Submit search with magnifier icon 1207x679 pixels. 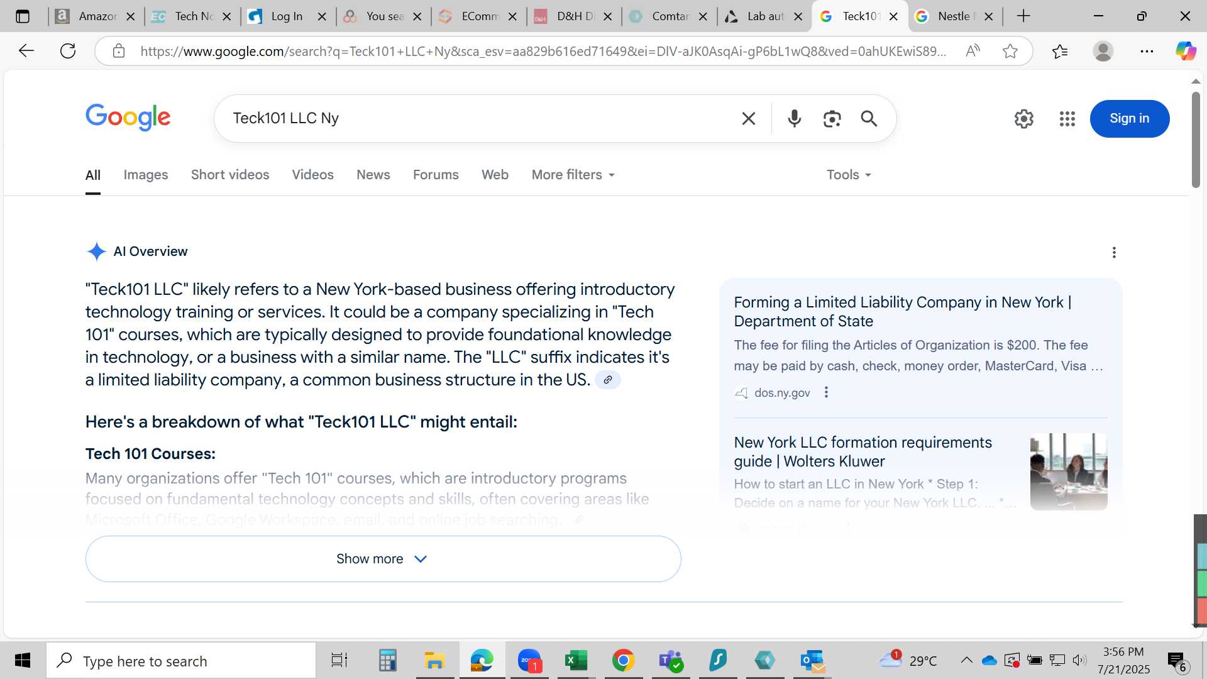pos(869,118)
